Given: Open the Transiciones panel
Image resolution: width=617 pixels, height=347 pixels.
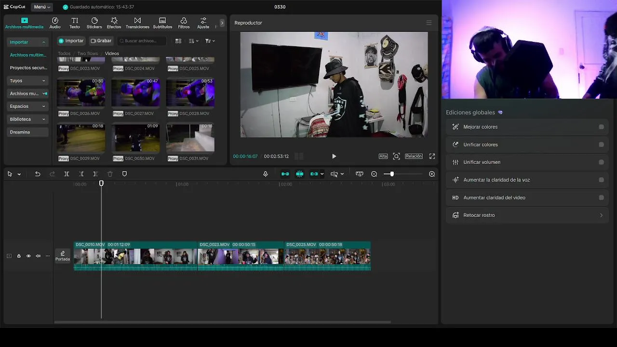Looking at the screenshot, I should click(x=137, y=23).
